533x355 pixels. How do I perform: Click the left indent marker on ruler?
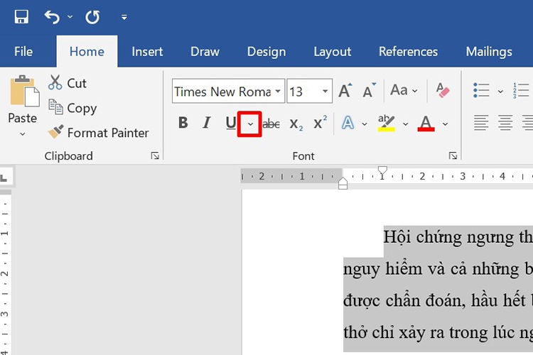pos(343,185)
